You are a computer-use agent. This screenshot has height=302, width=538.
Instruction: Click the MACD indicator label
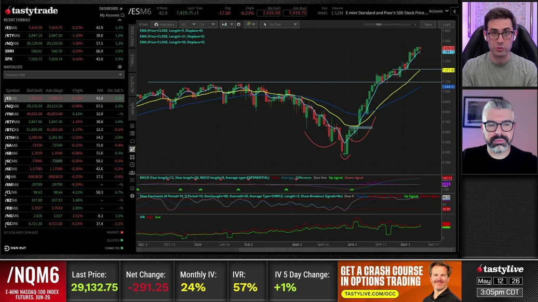(204, 178)
